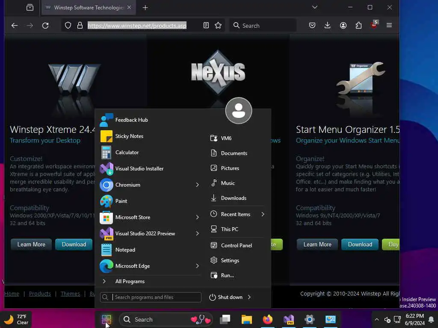Expand Visual Studio 2022 Preview submenu arrow
This screenshot has height=328, width=438.
point(197,234)
